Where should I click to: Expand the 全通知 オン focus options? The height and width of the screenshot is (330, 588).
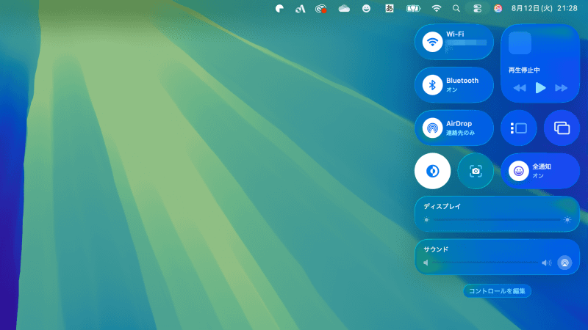[x=542, y=171]
